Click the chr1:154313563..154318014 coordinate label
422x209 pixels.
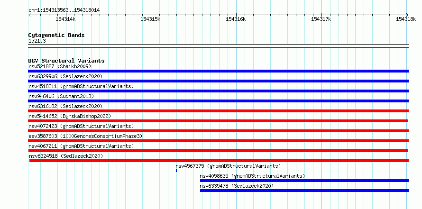coord(64,10)
